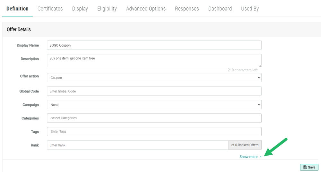
Task: Expand the Campaign dropdown
Action: pos(154,105)
